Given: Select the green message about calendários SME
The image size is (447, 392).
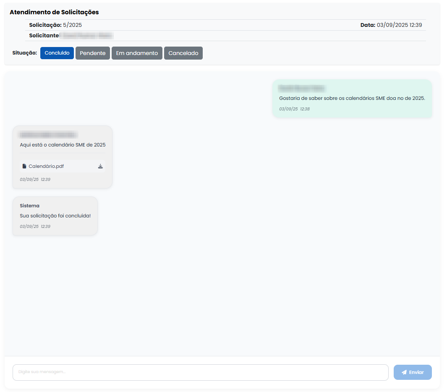Looking at the screenshot, I should pyautogui.click(x=352, y=98).
